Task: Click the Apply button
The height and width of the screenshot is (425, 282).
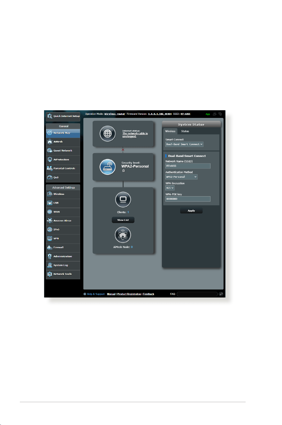Action: (191, 211)
